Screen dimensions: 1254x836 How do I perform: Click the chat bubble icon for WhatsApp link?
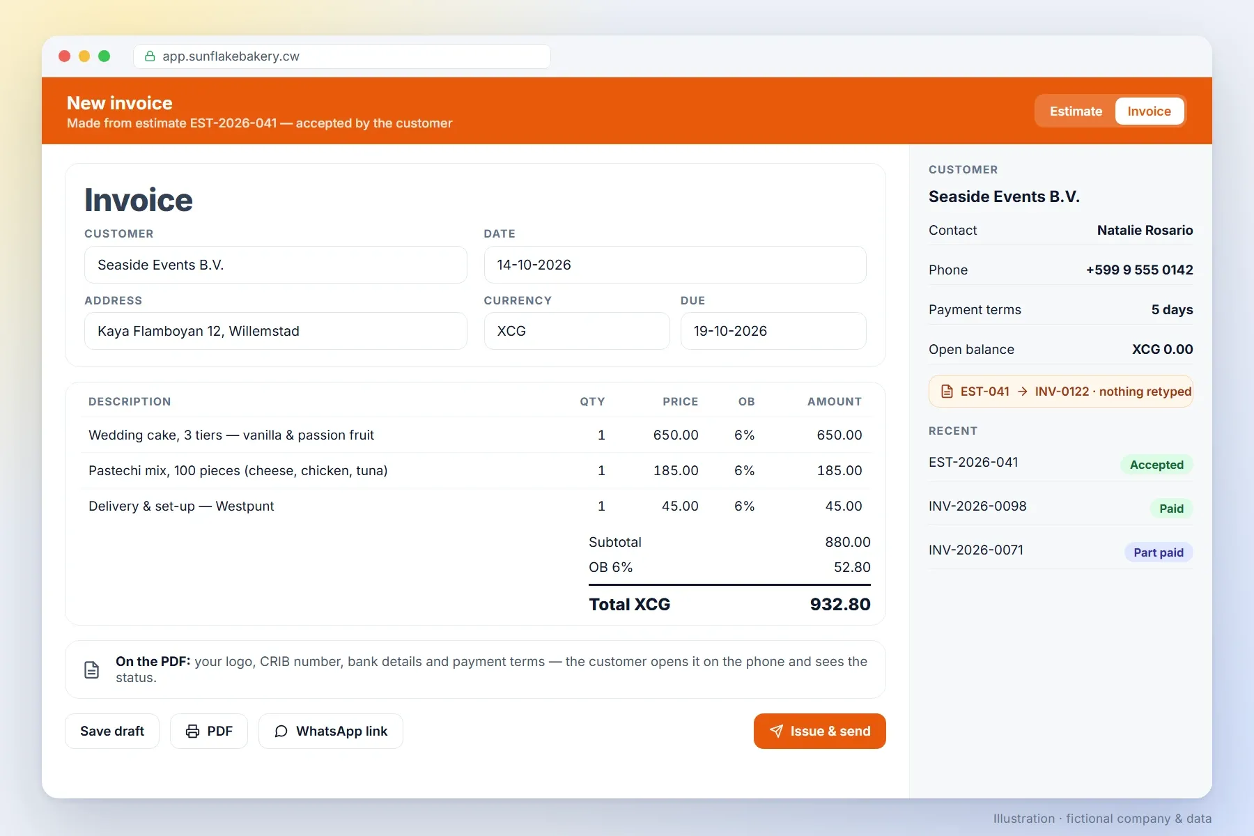click(281, 731)
